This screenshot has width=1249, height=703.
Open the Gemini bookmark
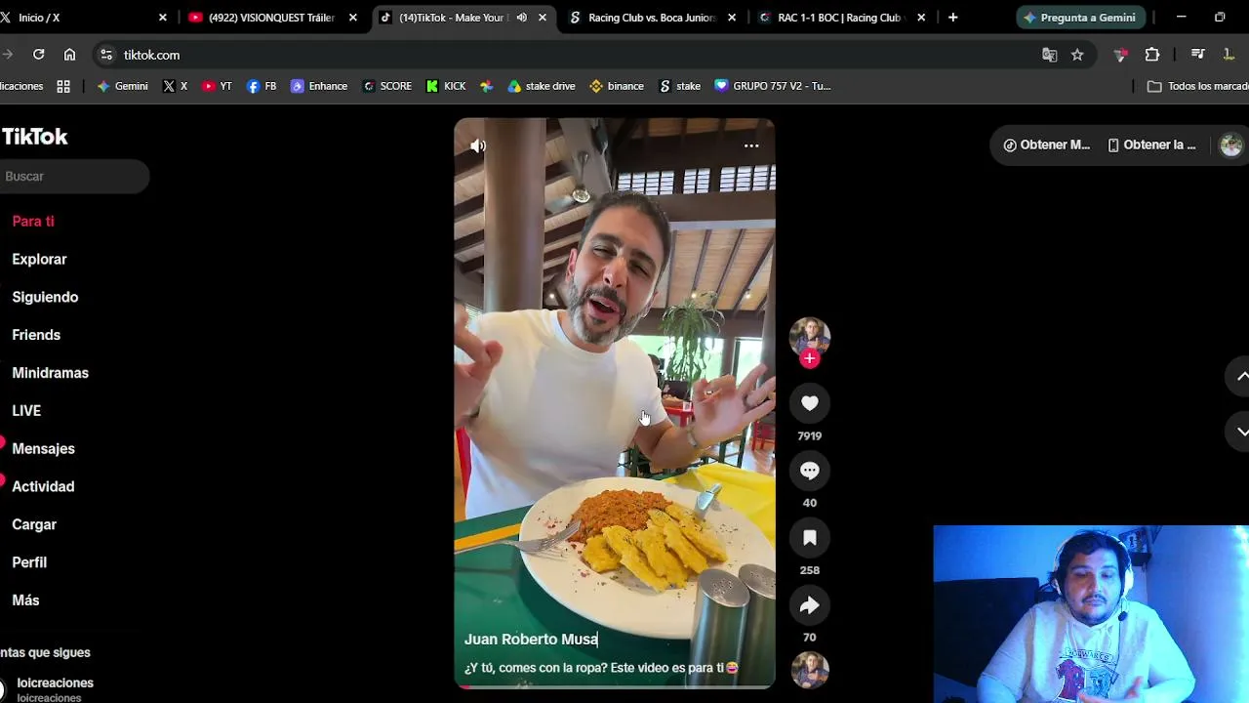pyautogui.click(x=122, y=86)
